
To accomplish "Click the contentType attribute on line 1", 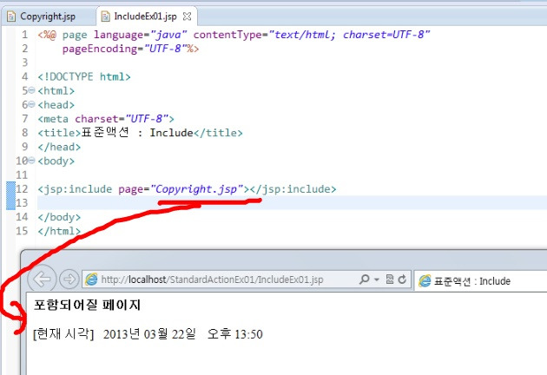I will (312, 35).
